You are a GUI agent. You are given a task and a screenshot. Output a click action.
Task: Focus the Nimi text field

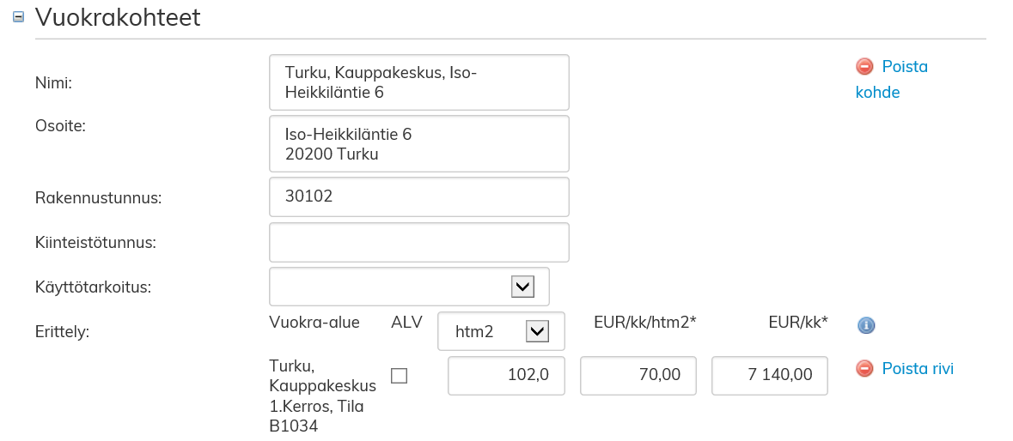419,82
